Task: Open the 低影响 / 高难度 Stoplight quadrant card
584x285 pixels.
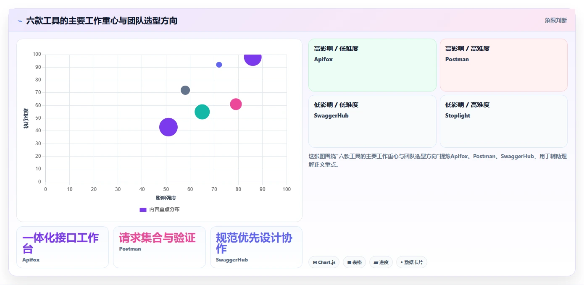Action: click(x=504, y=121)
